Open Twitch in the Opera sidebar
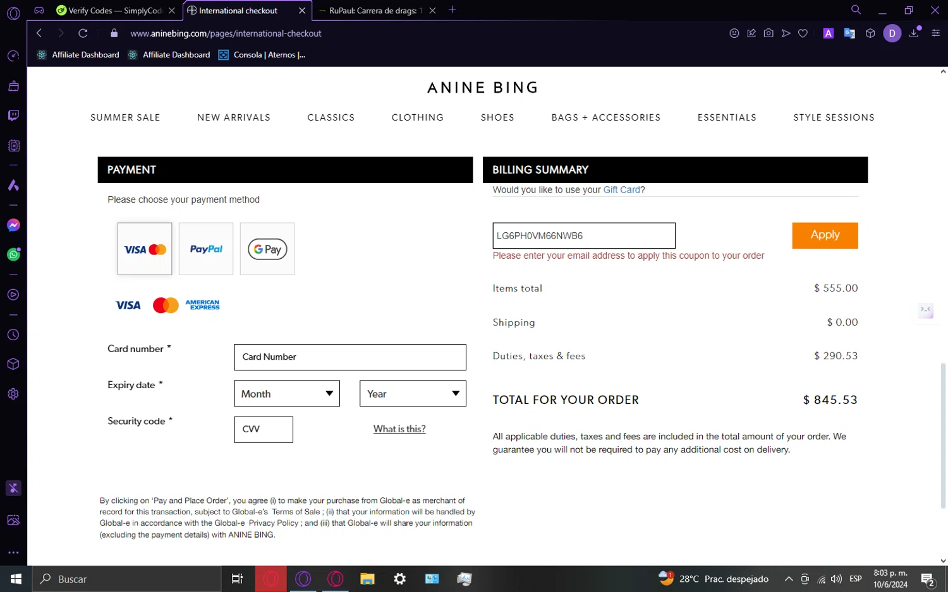The width and height of the screenshot is (948, 592). 13,115
